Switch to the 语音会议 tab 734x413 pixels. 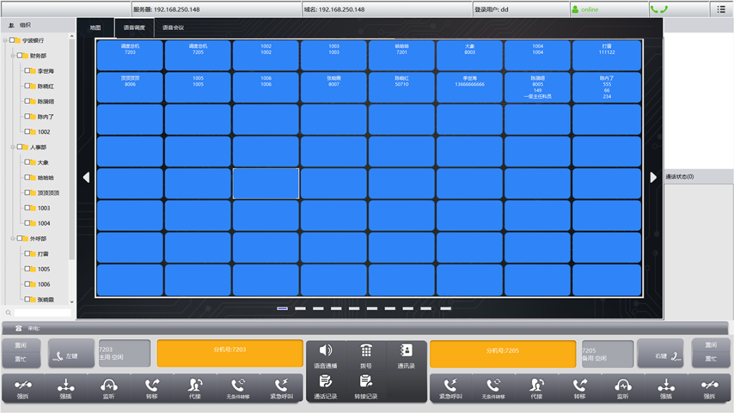pos(173,28)
